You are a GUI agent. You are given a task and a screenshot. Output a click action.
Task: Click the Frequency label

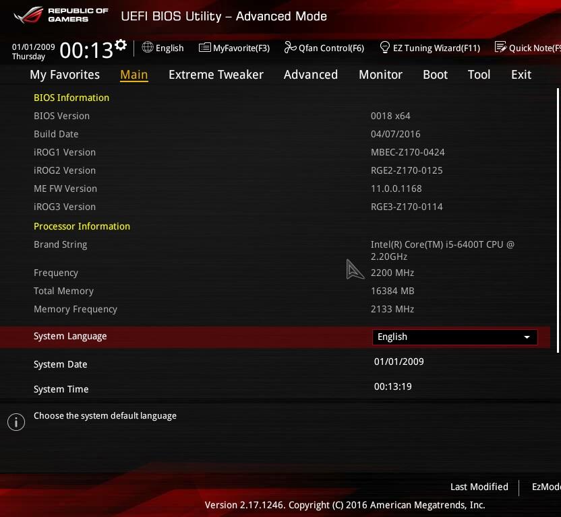[56, 273]
